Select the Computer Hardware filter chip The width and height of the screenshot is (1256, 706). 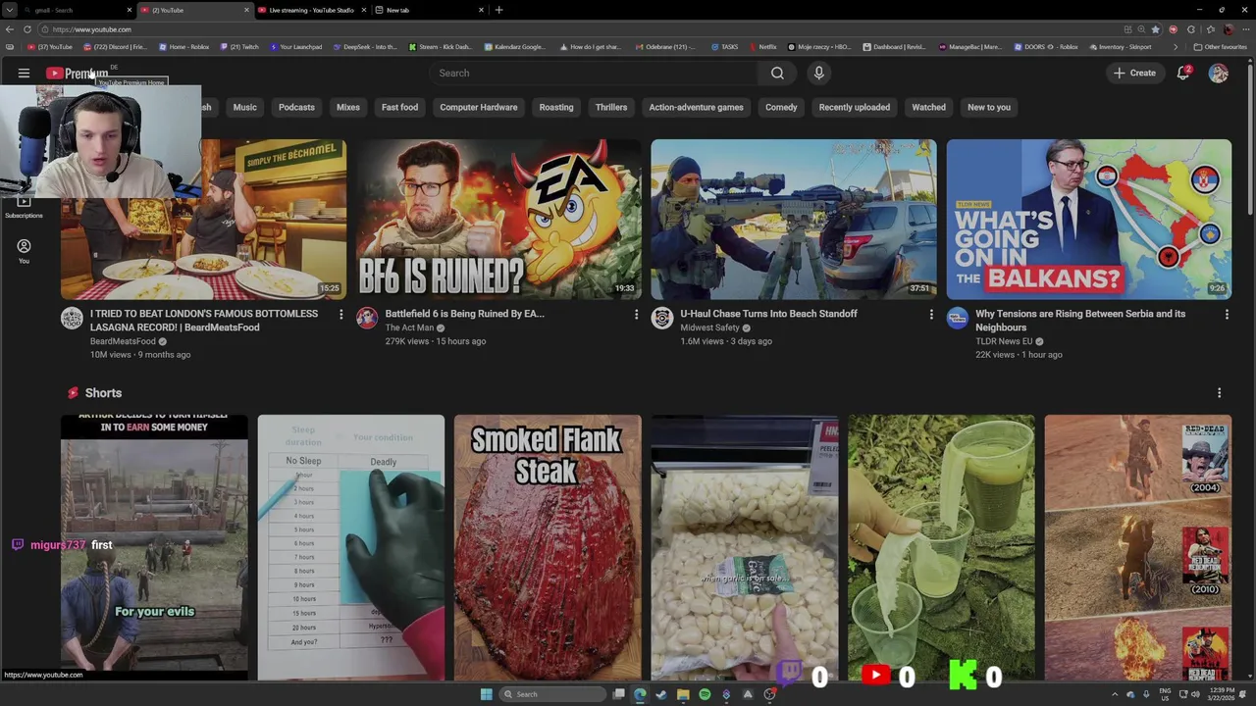click(478, 107)
